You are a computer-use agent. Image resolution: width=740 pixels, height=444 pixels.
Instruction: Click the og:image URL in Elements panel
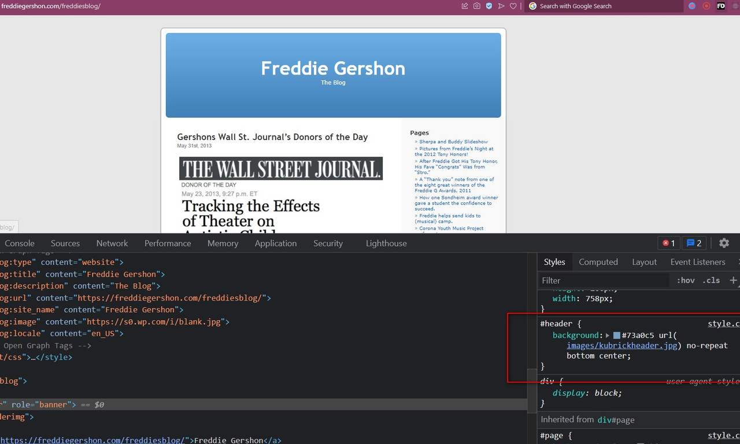[x=155, y=322]
